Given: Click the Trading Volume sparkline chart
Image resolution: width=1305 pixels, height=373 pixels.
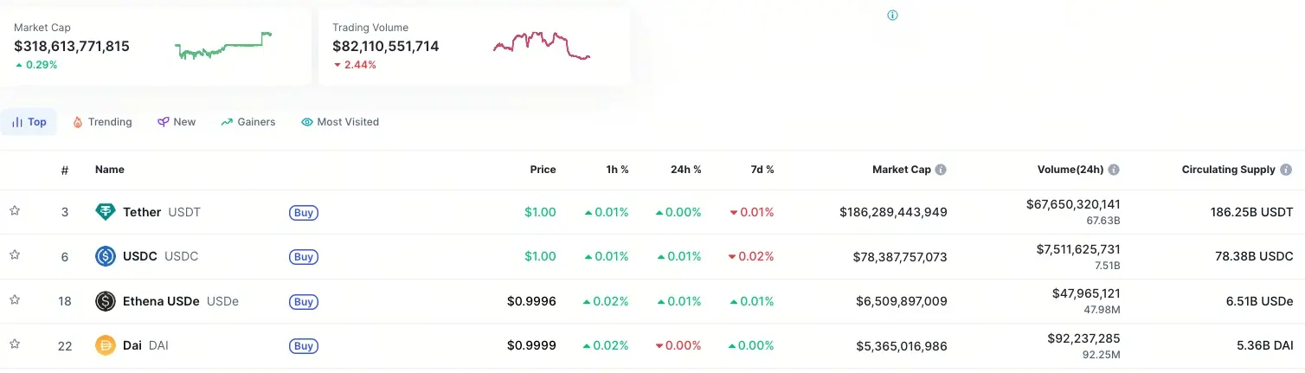Looking at the screenshot, I should click(x=542, y=45).
